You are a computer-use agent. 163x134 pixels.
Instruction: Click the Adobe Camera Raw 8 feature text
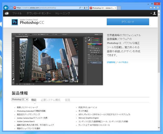click(26, 121)
